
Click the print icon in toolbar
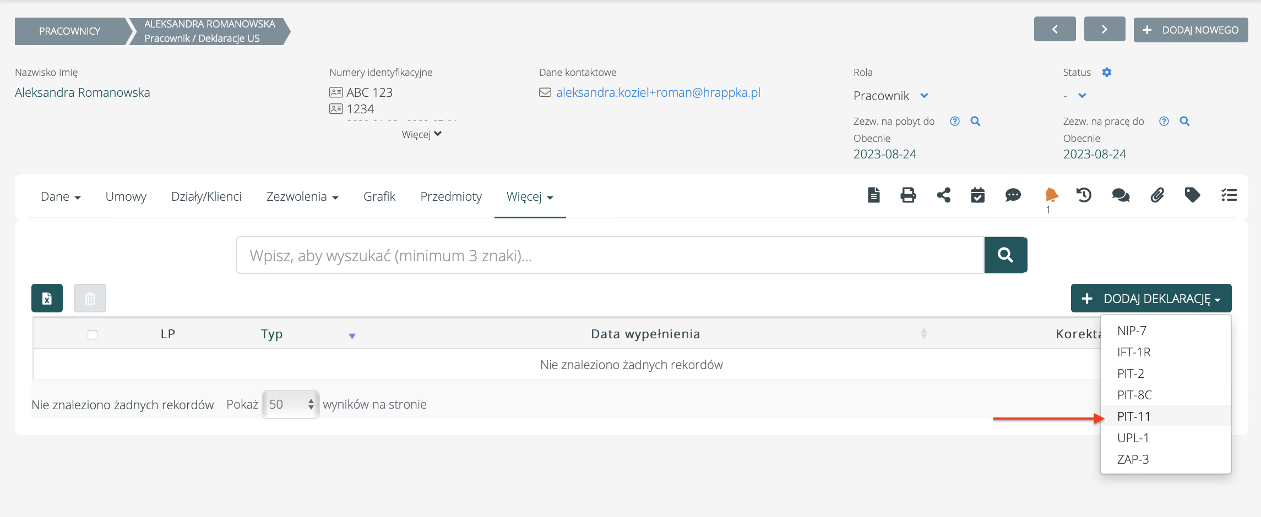[908, 195]
